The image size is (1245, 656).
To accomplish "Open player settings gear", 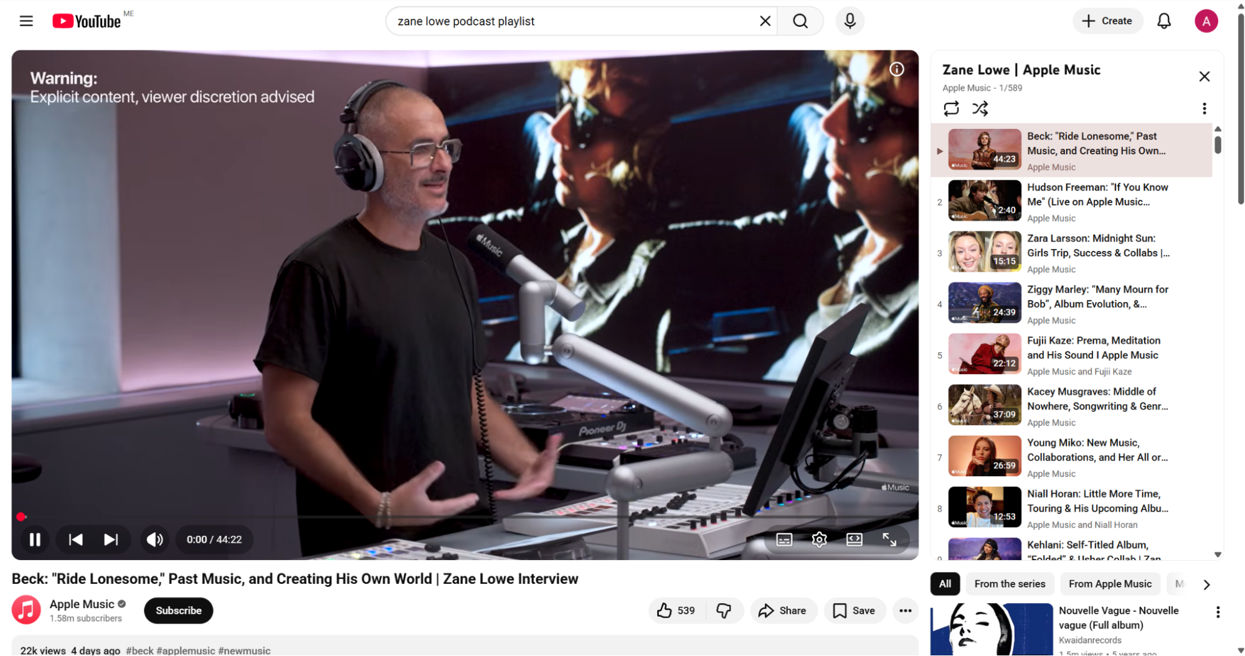I will point(819,540).
